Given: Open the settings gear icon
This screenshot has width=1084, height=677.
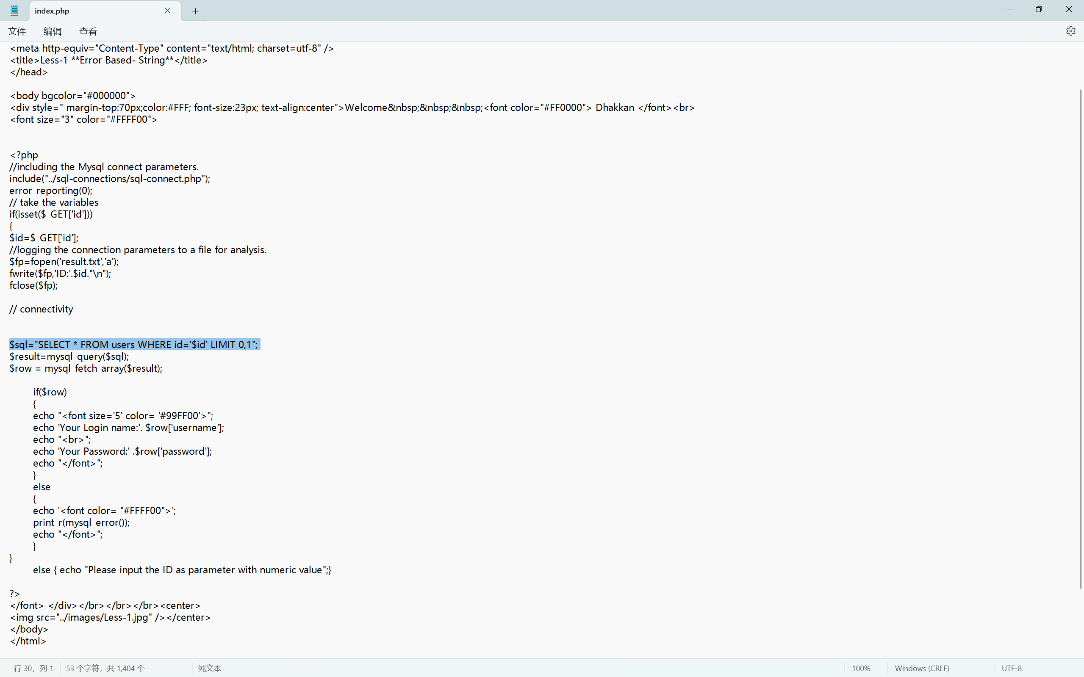Looking at the screenshot, I should point(1070,31).
